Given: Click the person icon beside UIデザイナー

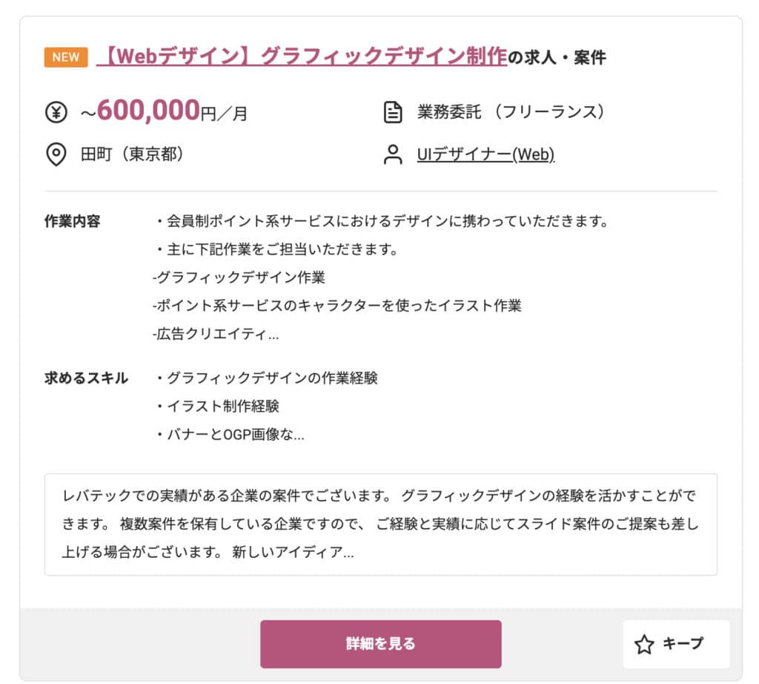Looking at the screenshot, I should pos(393,154).
